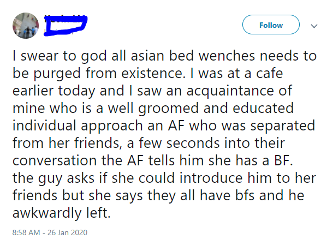
Task: Click the phrase 'earlier today' in the tweet
Action: pos(54,91)
